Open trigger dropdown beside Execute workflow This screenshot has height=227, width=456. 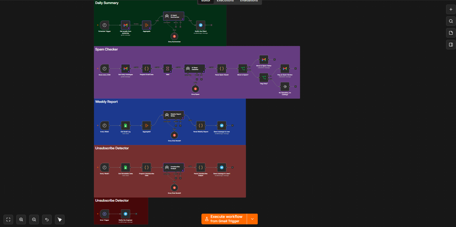click(252, 219)
